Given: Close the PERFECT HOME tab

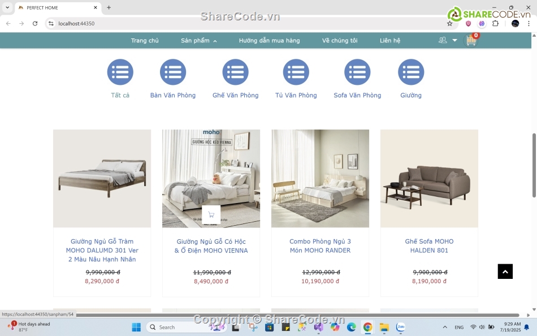Looking at the screenshot, I should [95, 7].
